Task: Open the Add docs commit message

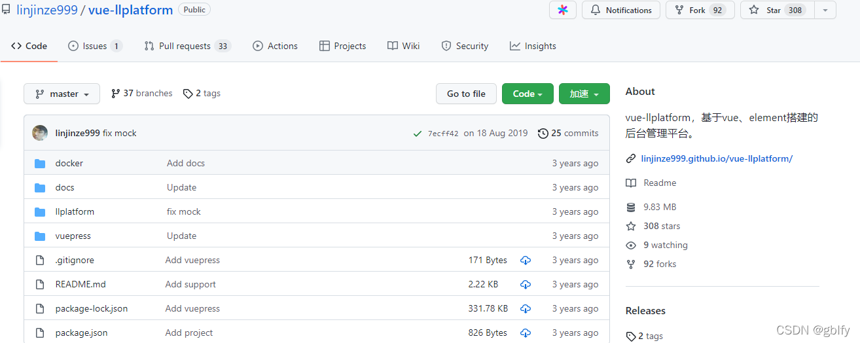Action: coord(186,163)
